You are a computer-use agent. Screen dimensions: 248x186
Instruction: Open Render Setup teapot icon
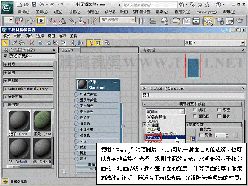pyautogui.click(x=220, y=21)
